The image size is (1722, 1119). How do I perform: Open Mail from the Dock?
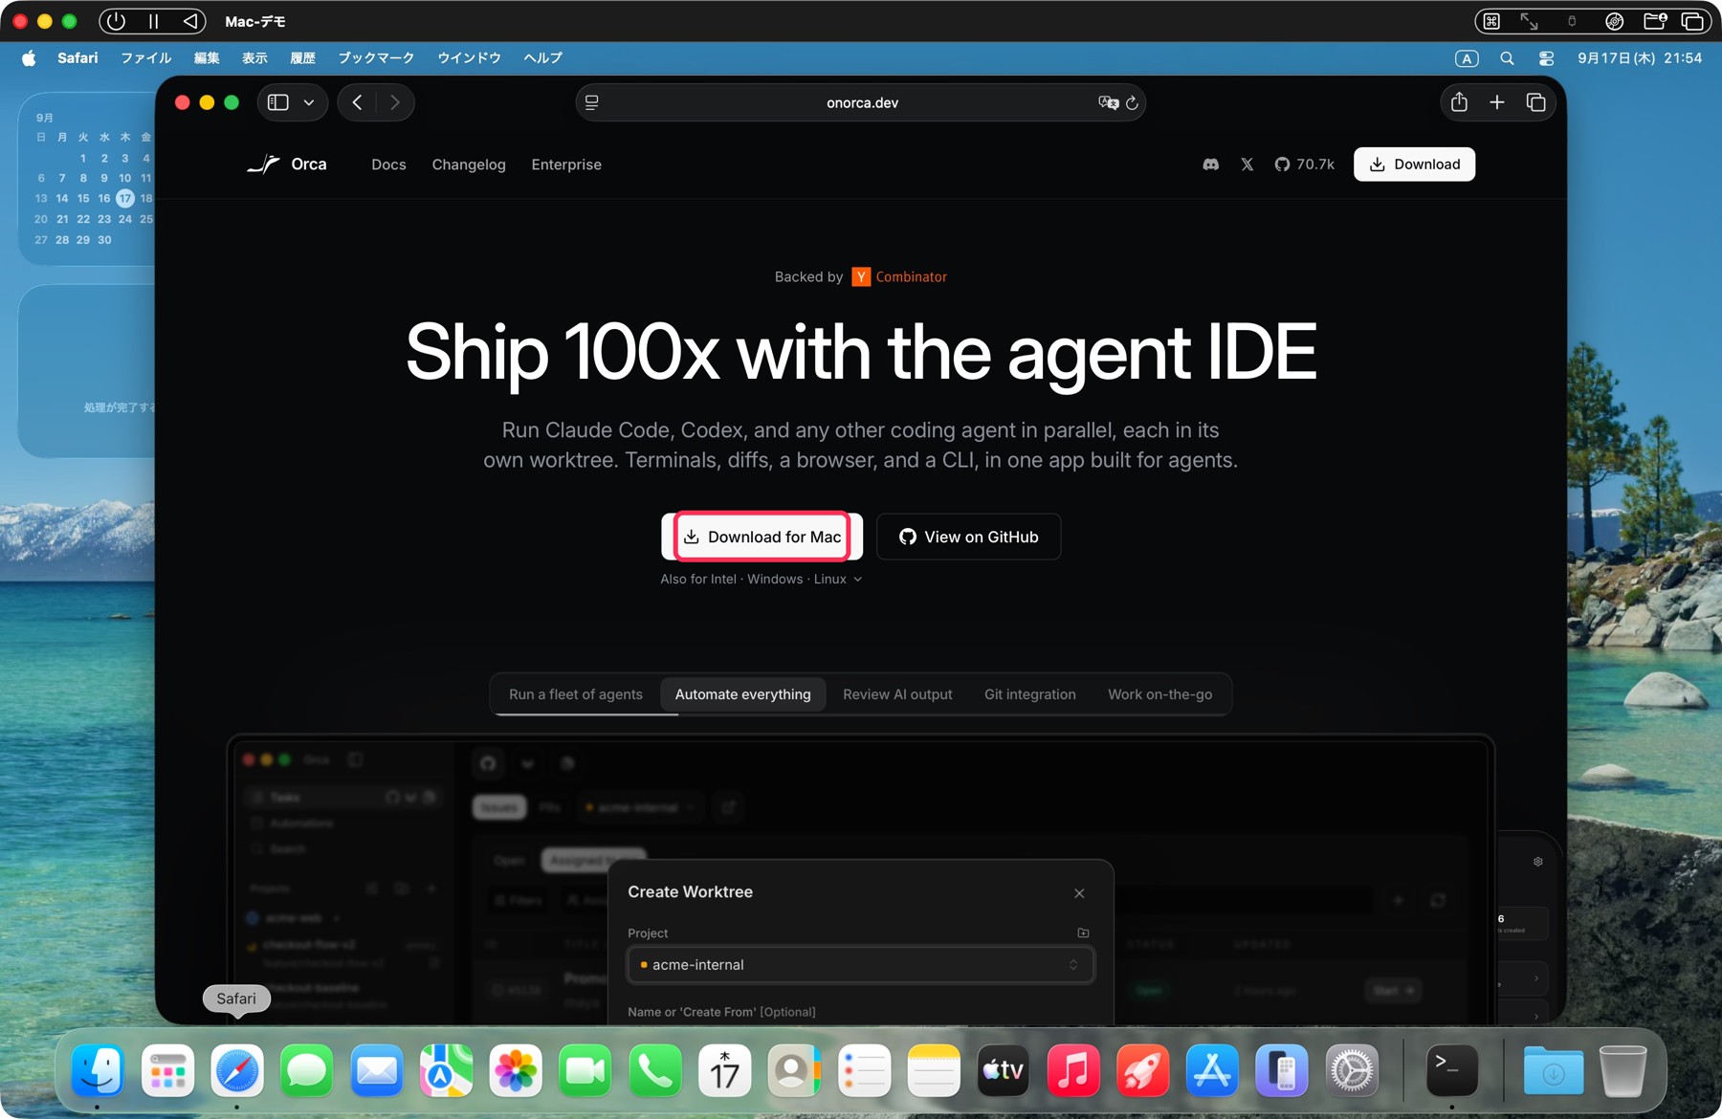pos(377,1070)
